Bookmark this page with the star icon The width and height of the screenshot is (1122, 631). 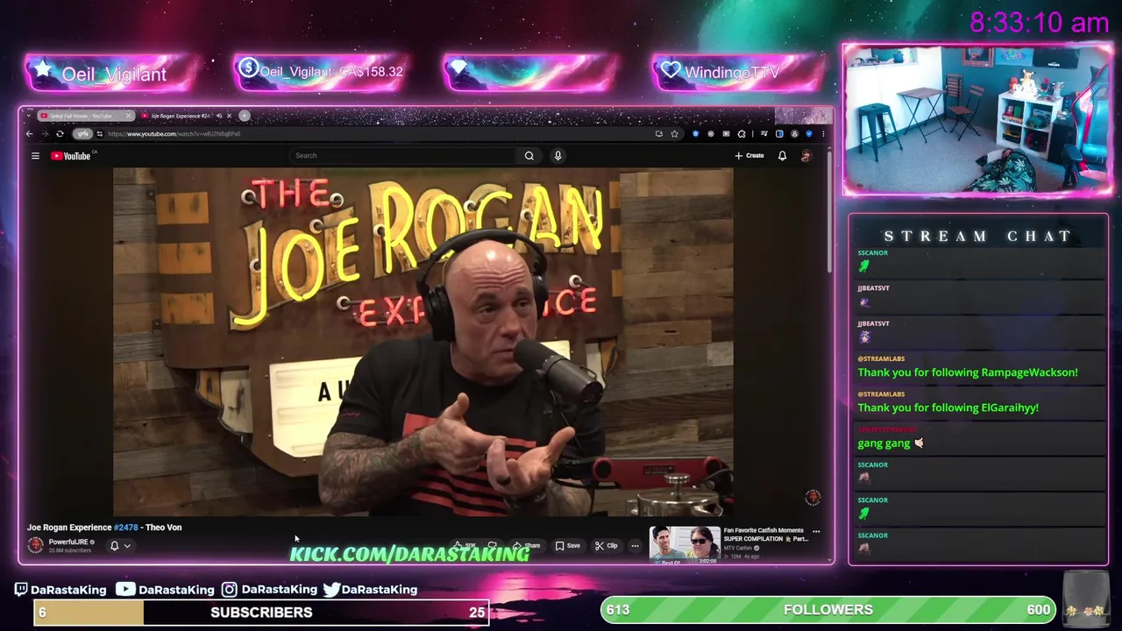(x=674, y=134)
